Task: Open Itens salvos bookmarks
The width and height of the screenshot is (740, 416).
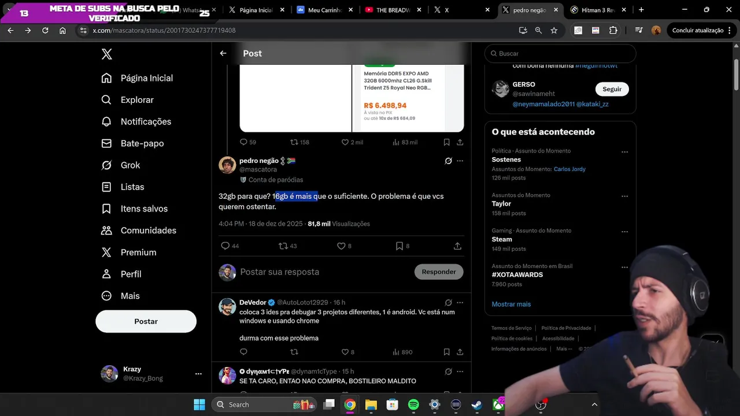Action: coord(135,209)
